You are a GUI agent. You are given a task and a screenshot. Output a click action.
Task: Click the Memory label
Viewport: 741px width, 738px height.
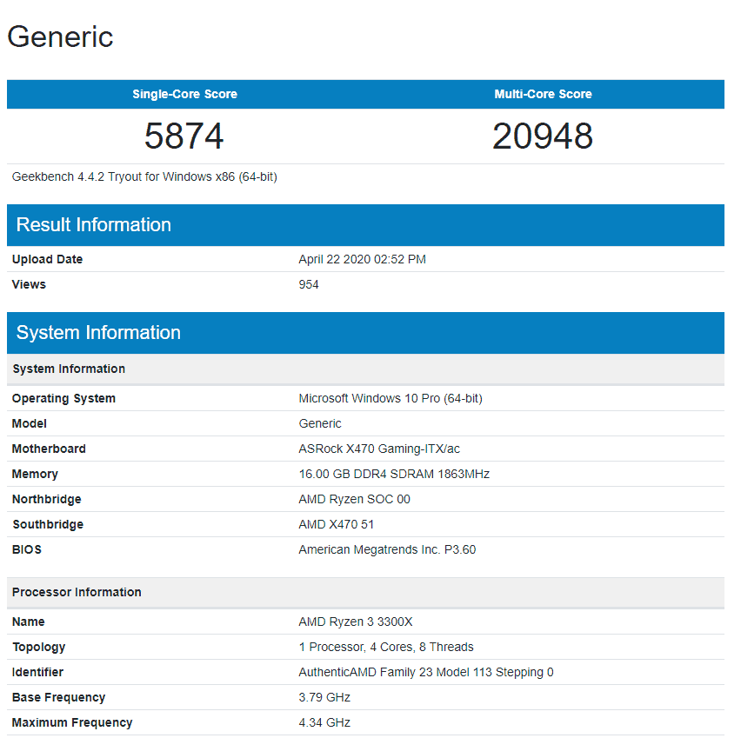coord(35,474)
